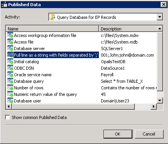Click the activity icon in the Activity combo box
The height and width of the screenshot is (144, 168).
pyautogui.click(x=53, y=17)
